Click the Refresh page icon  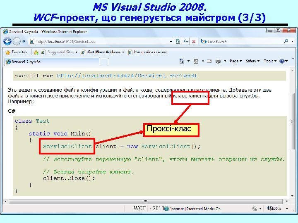tap(186, 42)
